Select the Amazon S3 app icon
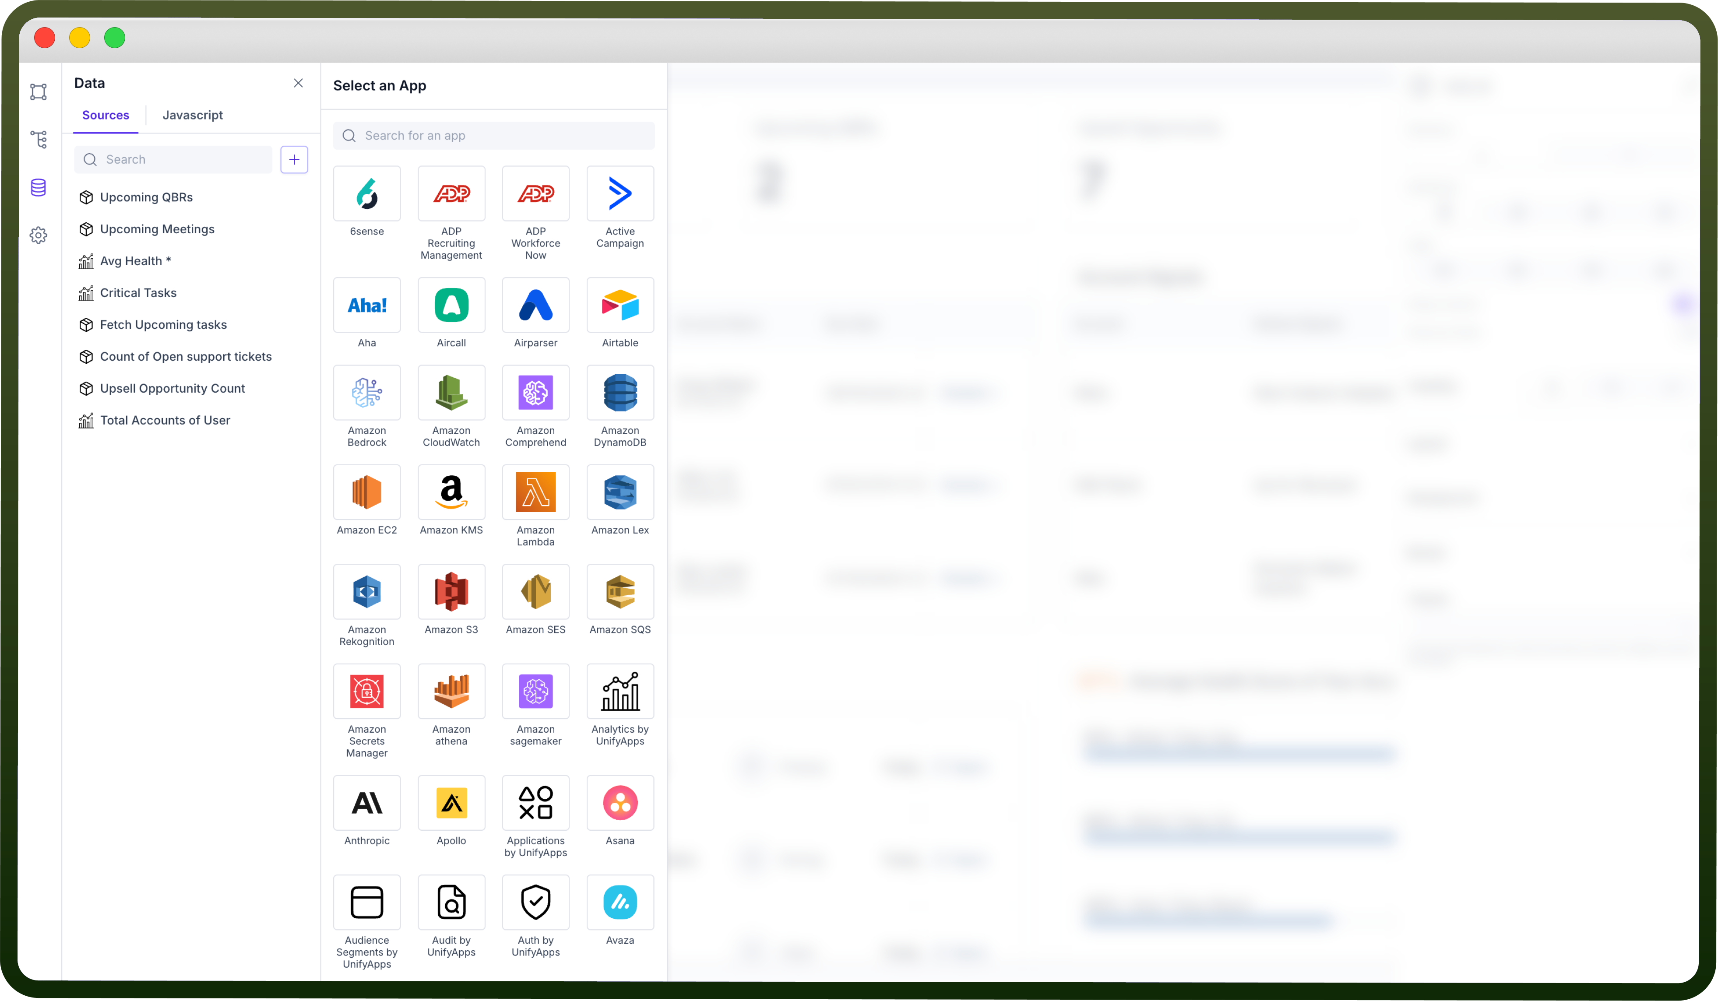The image size is (1718, 1001). (451, 591)
